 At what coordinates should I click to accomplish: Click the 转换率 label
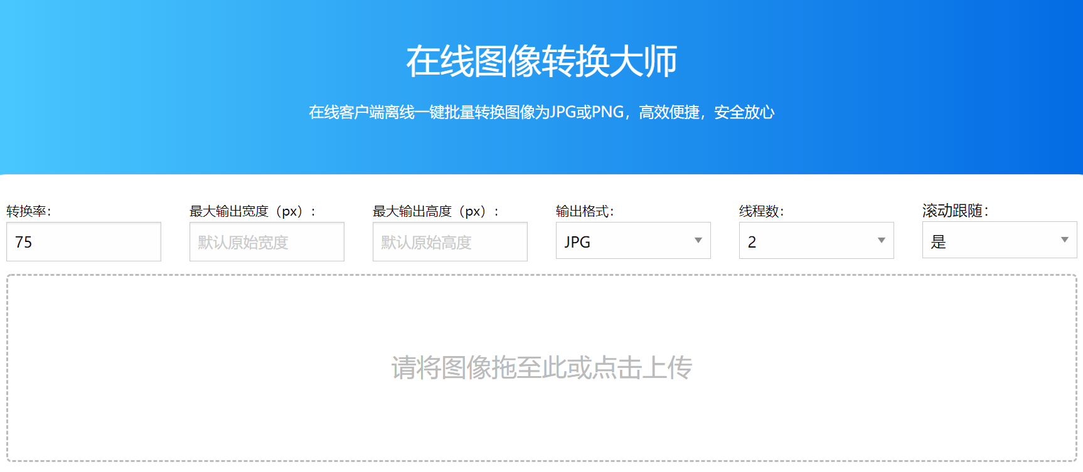(x=29, y=211)
